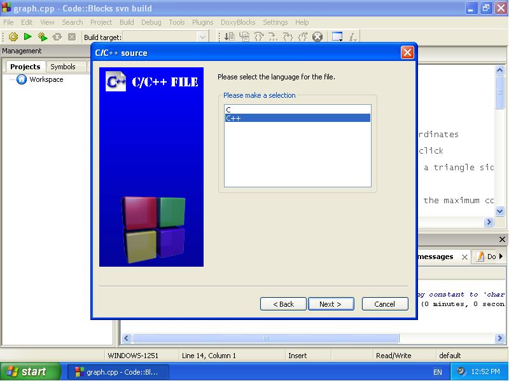Image resolution: width=509 pixels, height=381 pixels.
Task: Click the Stop debugger red X icon
Action: pyautogui.click(x=317, y=37)
